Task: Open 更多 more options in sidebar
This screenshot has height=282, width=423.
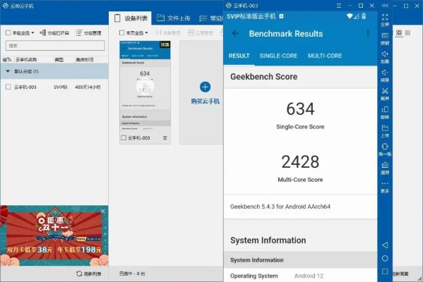Action: point(385,183)
